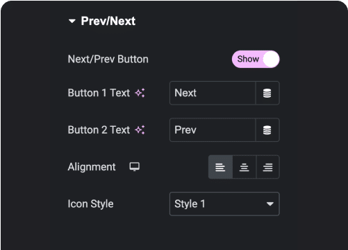The width and height of the screenshot is (348, 250).
Task: Focus the Button 1 Text field containing Next
Action: [213, 93]
